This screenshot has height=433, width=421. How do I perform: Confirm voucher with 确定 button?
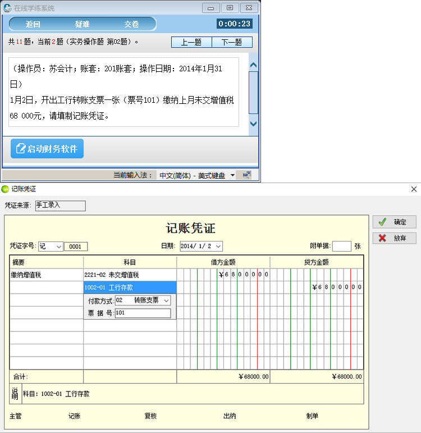tap(394, 222)
